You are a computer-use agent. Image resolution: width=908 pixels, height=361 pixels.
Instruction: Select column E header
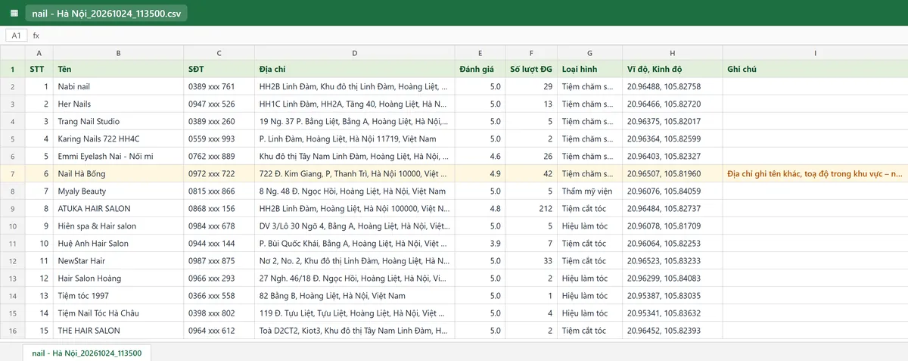coord(480,53)
